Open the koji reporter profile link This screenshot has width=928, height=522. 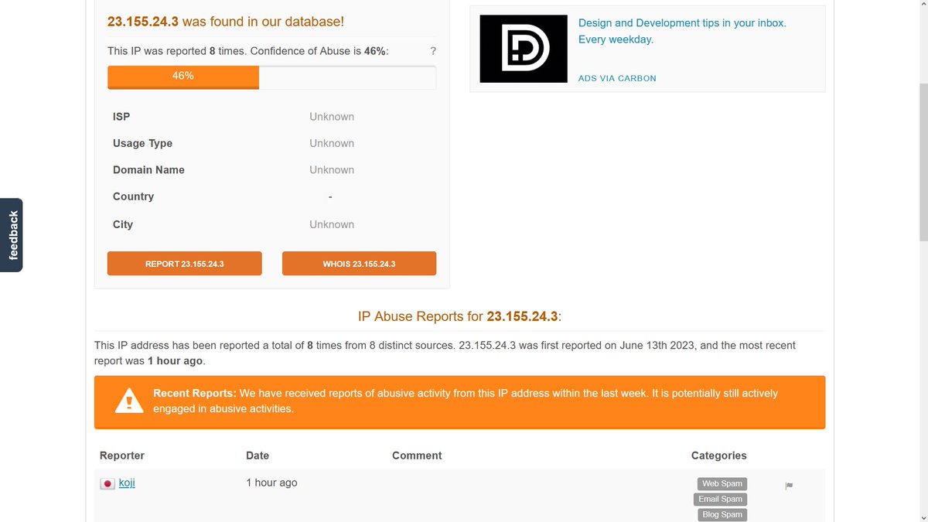coord(127,483)
